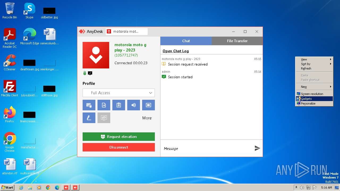Image resolution: width=340 pixels, height=191 pixels.
Task: Toggle clipboard access permission
Action: [x=119, y=105]
